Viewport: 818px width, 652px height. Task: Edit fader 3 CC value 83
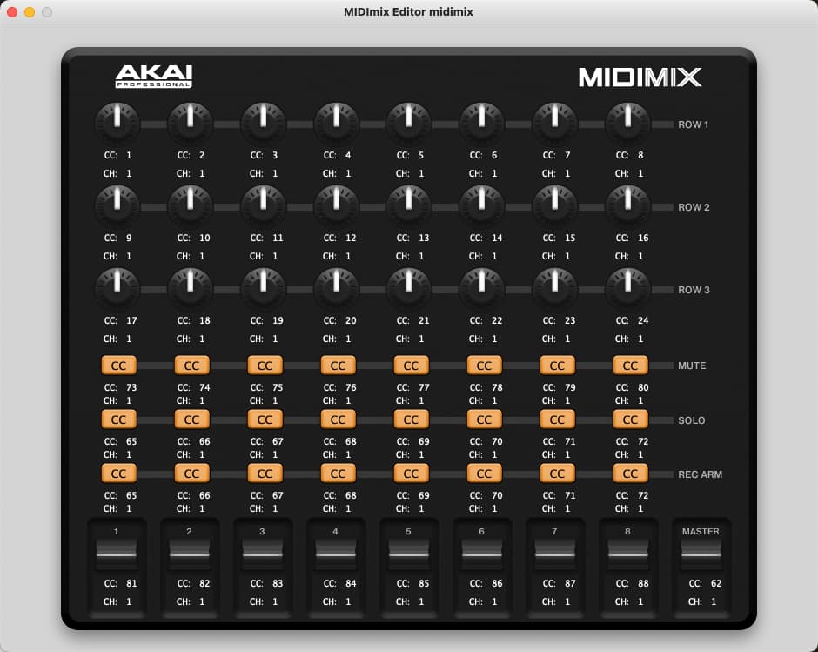point(278,583)
